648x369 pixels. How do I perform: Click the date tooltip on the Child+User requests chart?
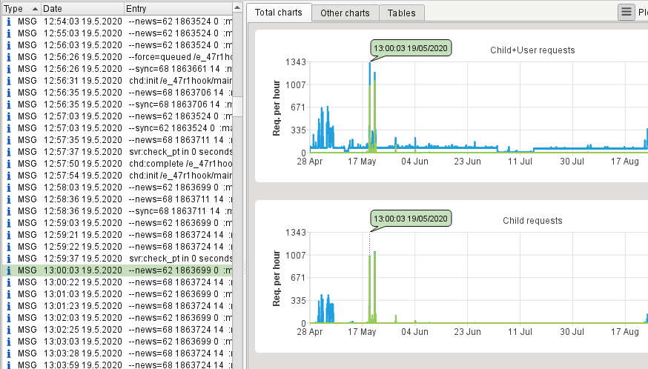click(x=410, y=48)
